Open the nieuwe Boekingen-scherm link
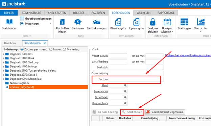 click(188, 55)
